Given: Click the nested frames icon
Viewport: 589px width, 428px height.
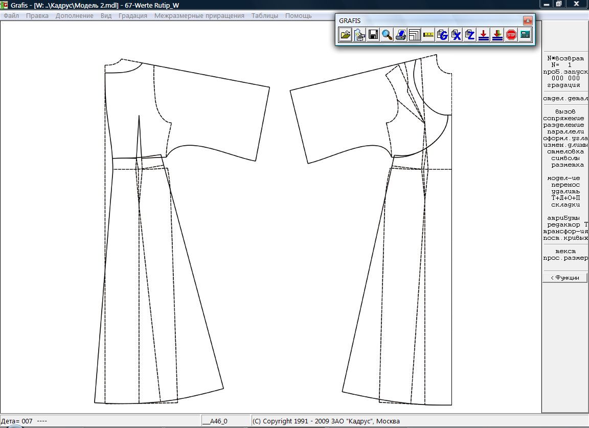Looking at the screenshot, I should (x=415, y=35).
